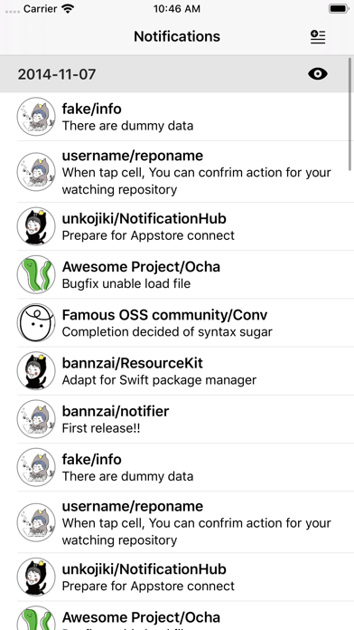Screen dimensions: 354x630
Task: Tap green avatar of first Awesome Project/Ocha
Action: (x=36, y=274)
